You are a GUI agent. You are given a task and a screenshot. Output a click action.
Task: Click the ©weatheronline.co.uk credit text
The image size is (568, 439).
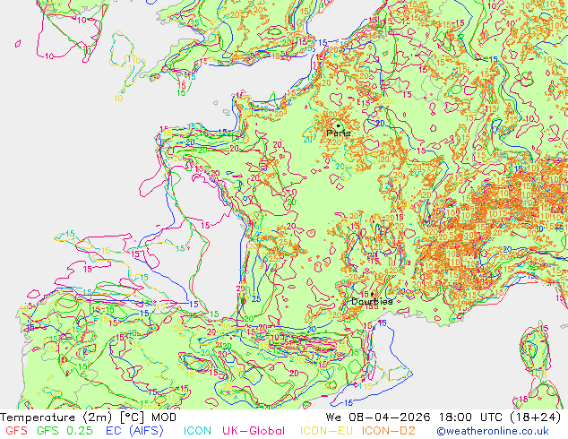tap(493, 431)
